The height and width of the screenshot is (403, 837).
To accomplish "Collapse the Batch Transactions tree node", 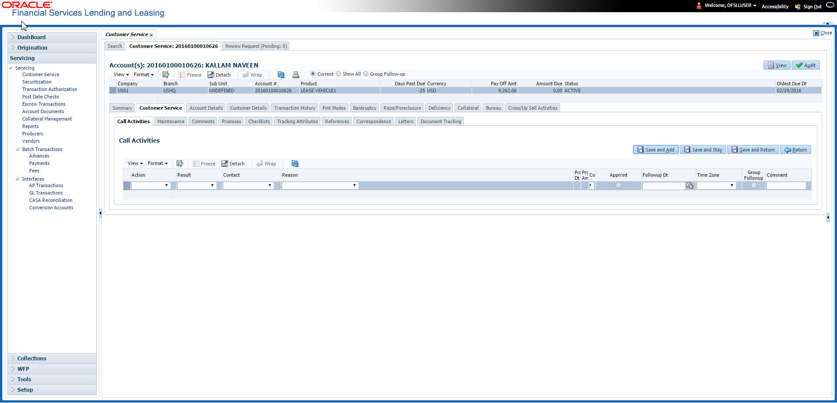I will click(x=17, y=149).
